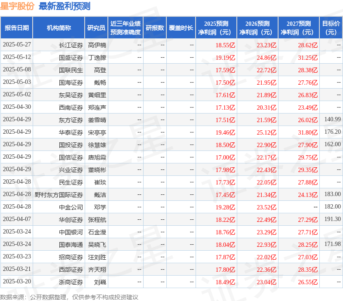Click analyst name 宋亭亭
Screen dimensions: 343x301
tap(97, 133)
